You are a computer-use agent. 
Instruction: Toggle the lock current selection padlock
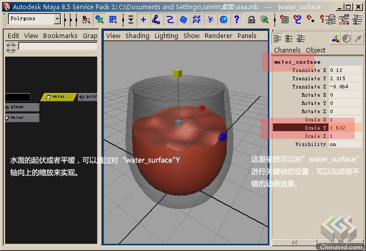[251, 20]
